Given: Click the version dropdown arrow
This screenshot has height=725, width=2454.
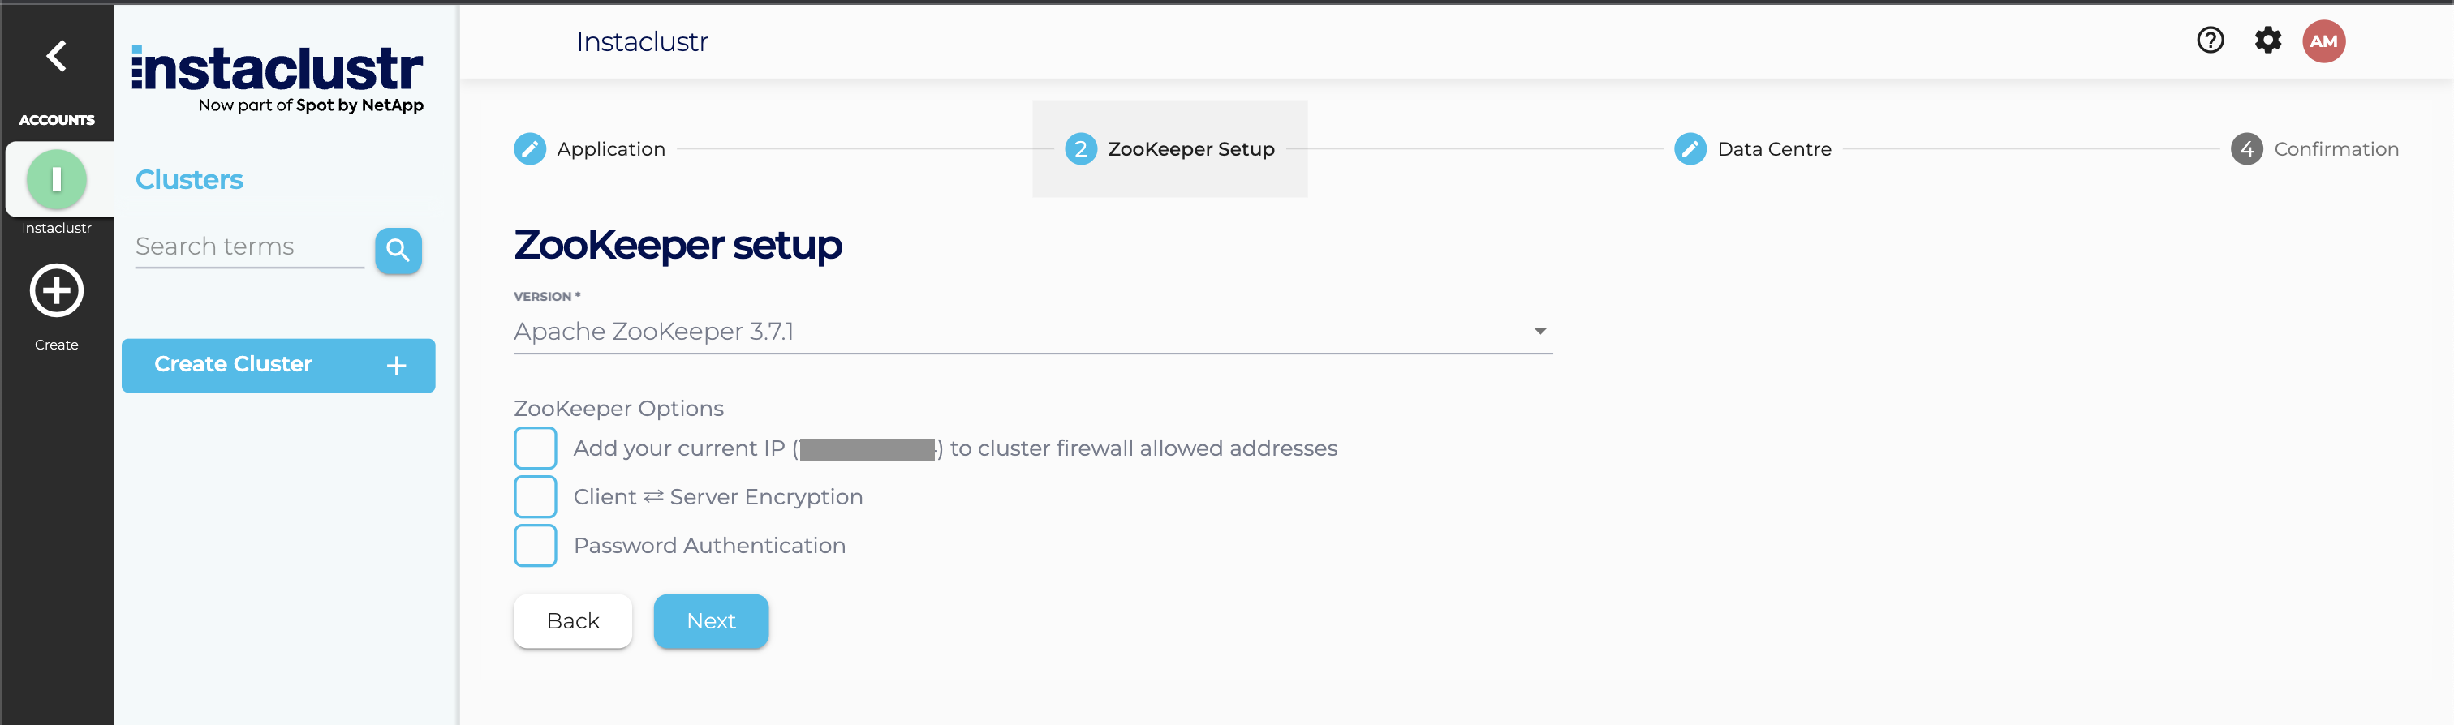Looking at the screenshot, I should (1539, 331).
